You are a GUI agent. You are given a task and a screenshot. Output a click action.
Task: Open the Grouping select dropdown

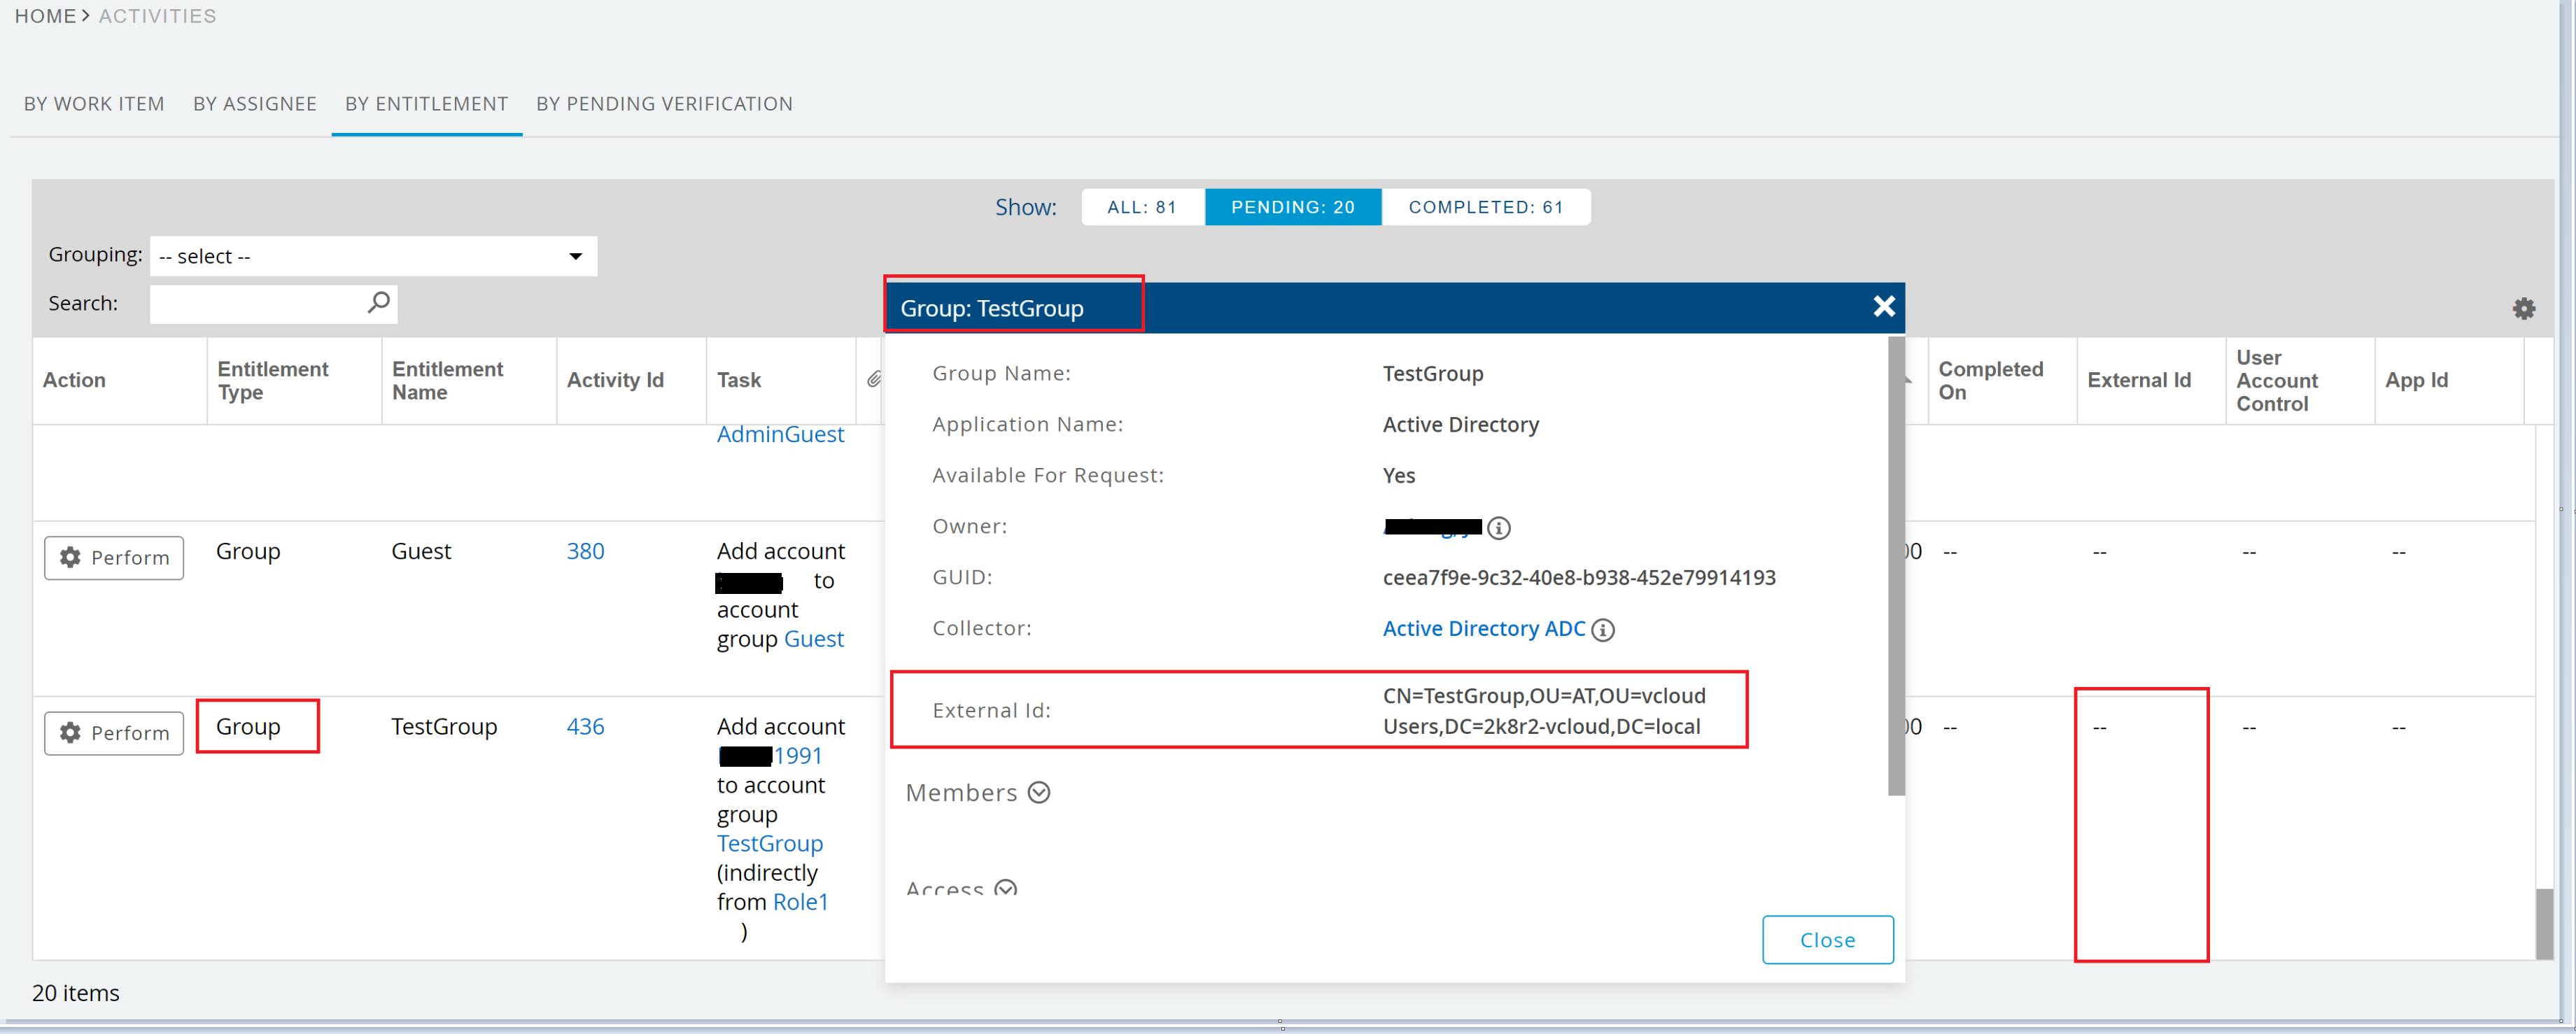tap(373, 256)
